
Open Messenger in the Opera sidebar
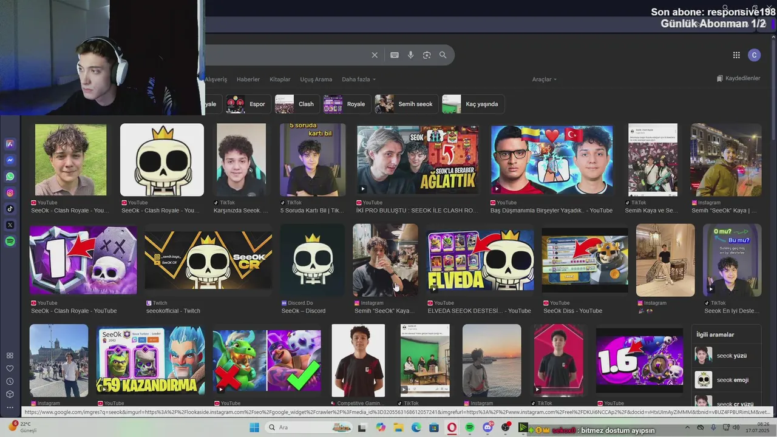[x=10, y=160]
